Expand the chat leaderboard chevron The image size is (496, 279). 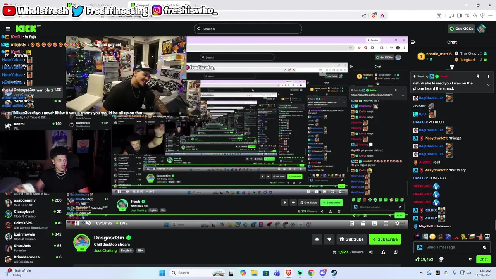[452, 67]
